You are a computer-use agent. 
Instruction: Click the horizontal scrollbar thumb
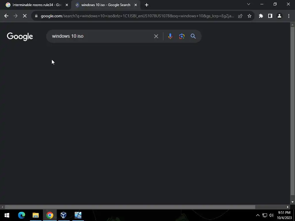130,207
